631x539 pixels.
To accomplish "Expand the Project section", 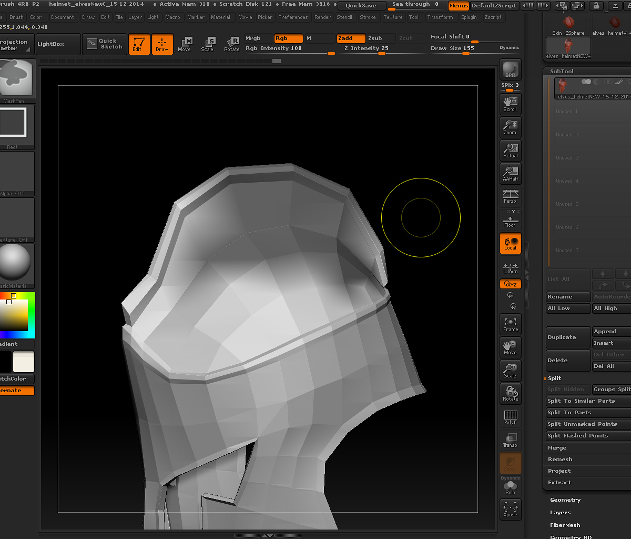I will click(559, 471).
